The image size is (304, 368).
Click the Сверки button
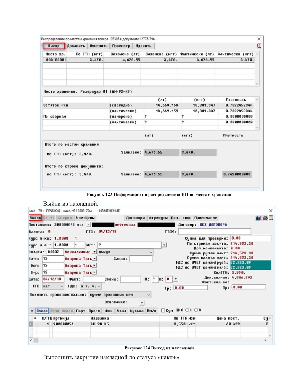tap(65, 218)
